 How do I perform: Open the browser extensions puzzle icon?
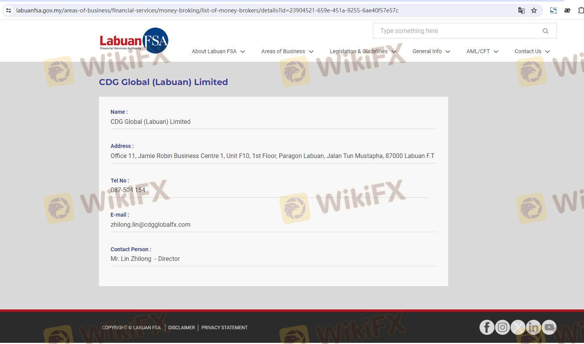[x=581, y=10]
